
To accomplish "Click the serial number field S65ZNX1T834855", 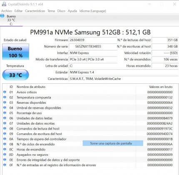I will 93,46.
